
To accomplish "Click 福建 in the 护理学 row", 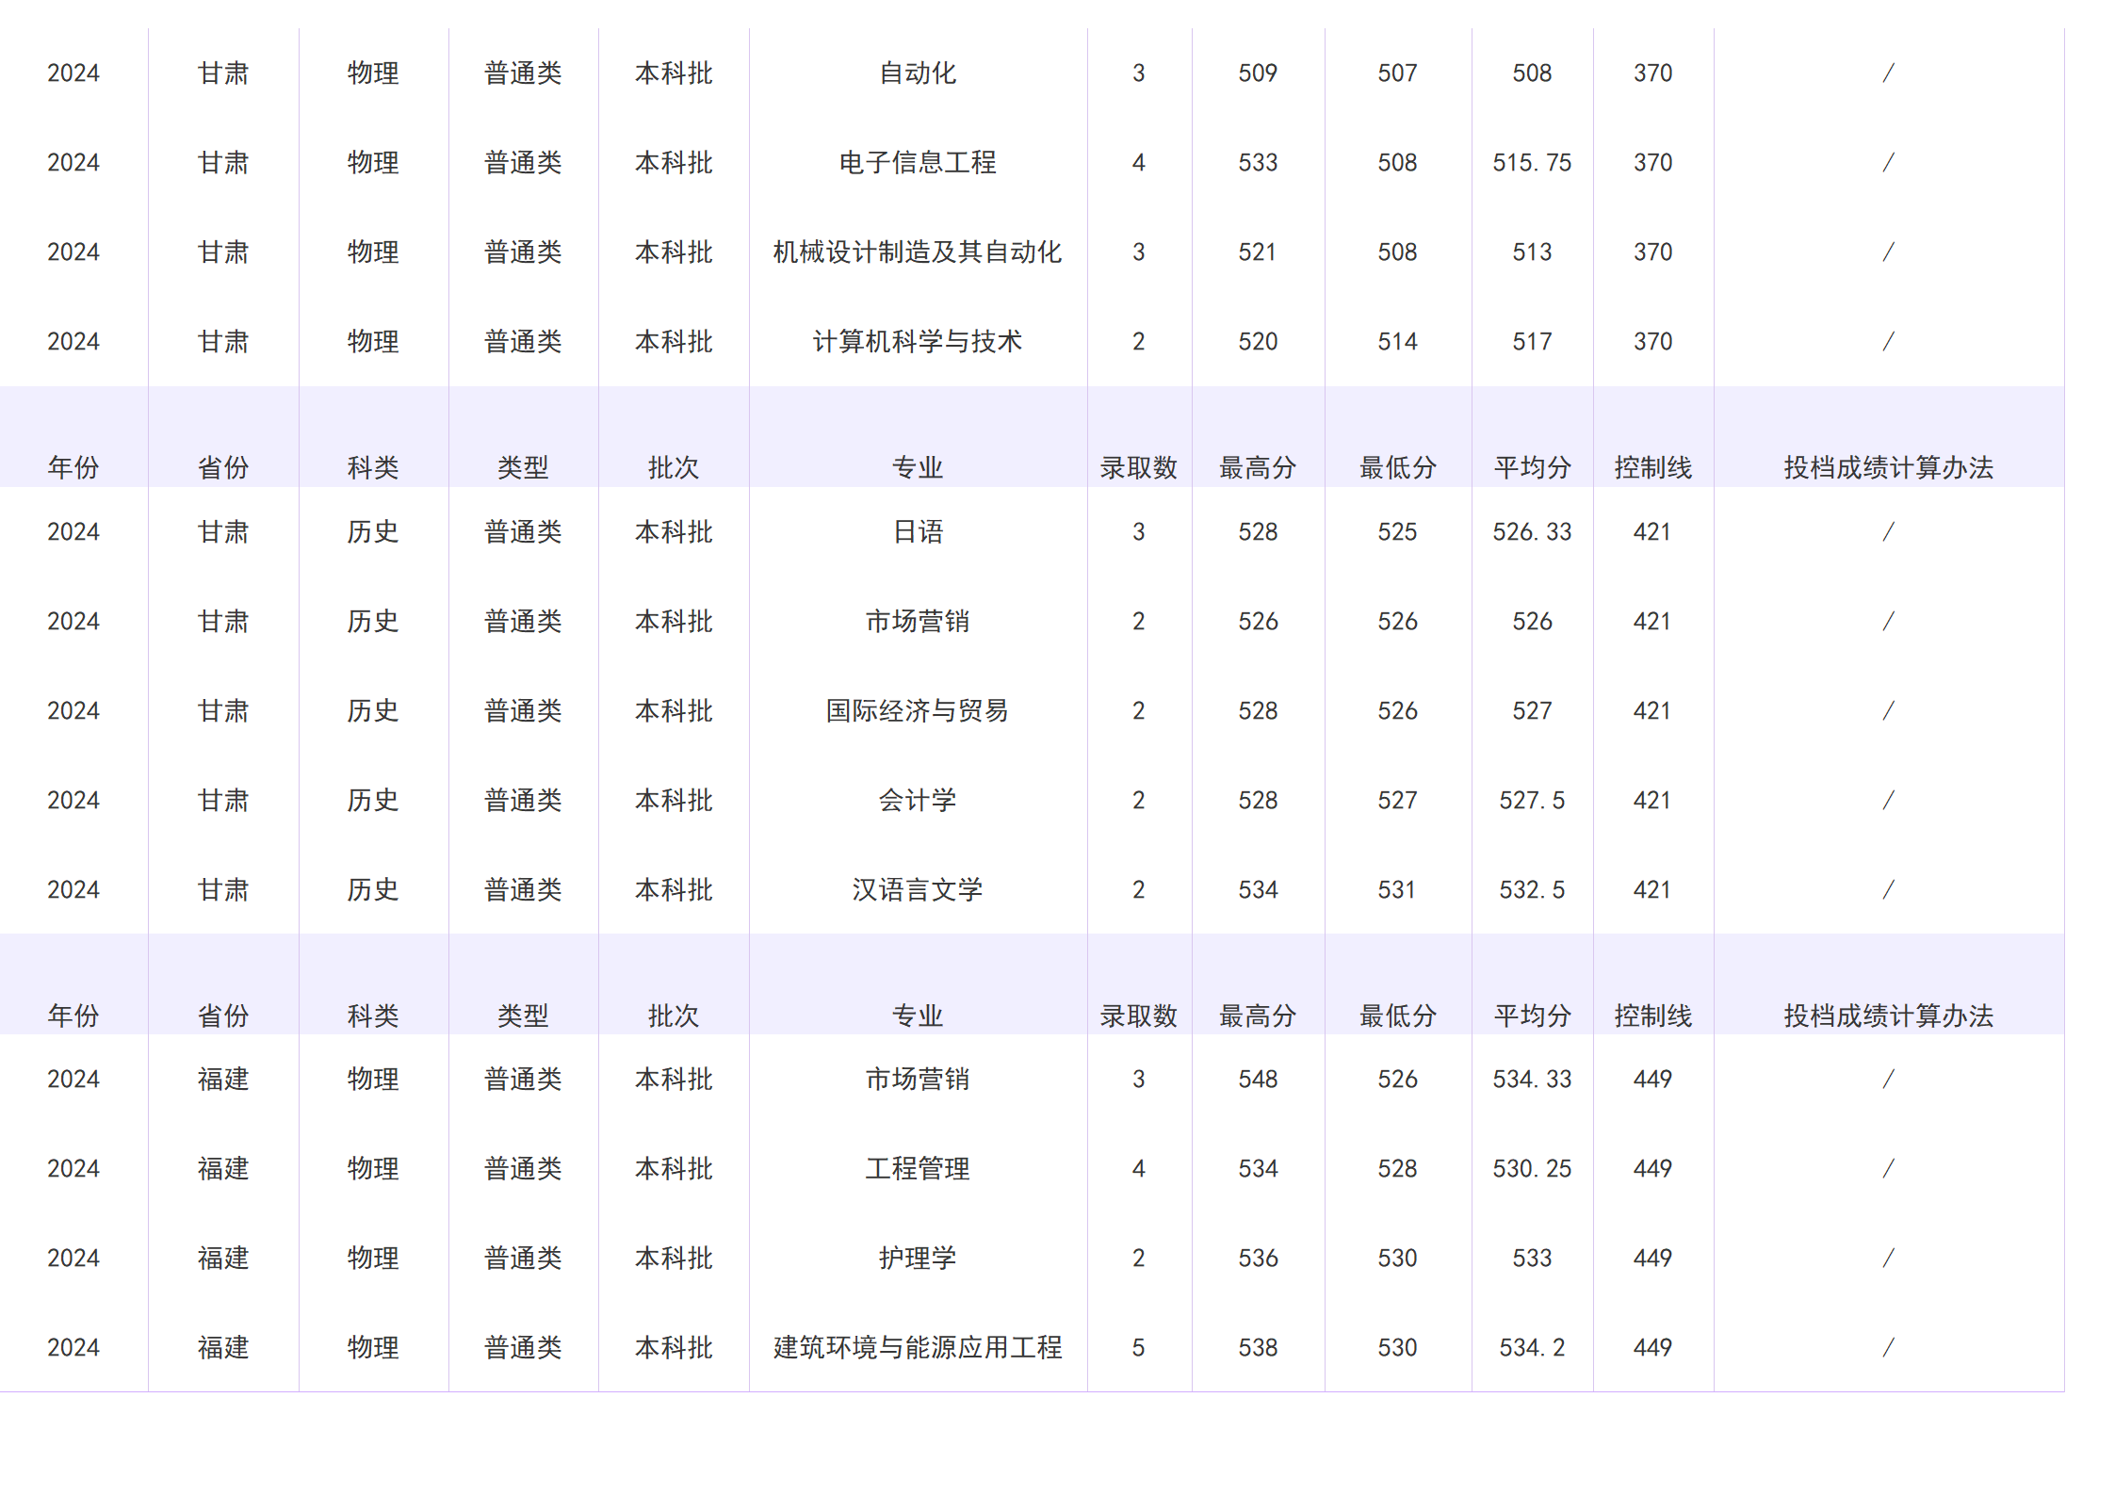I will click(223, 1259).
